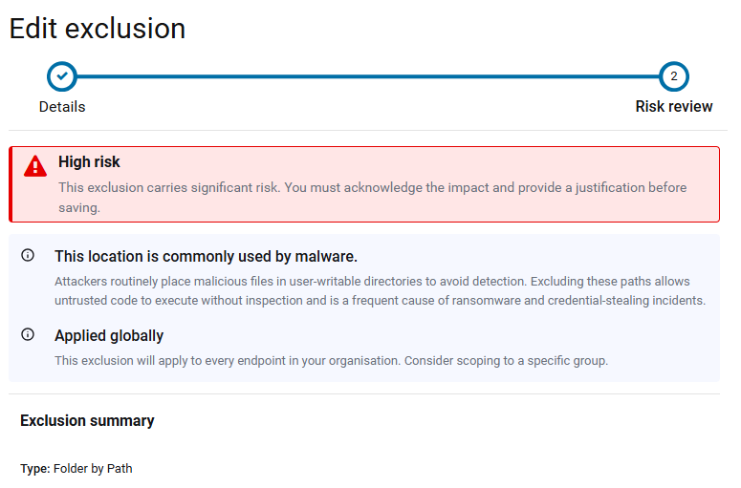Click info icon beside malware location warning

coord(28,255)
